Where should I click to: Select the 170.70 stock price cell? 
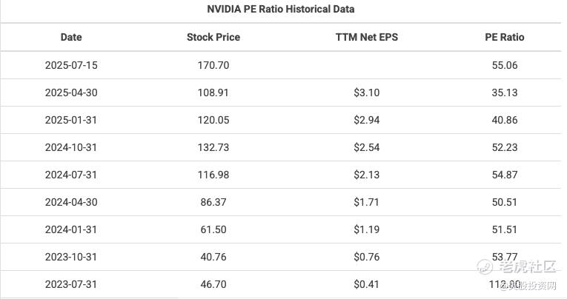tap(213, 65)
